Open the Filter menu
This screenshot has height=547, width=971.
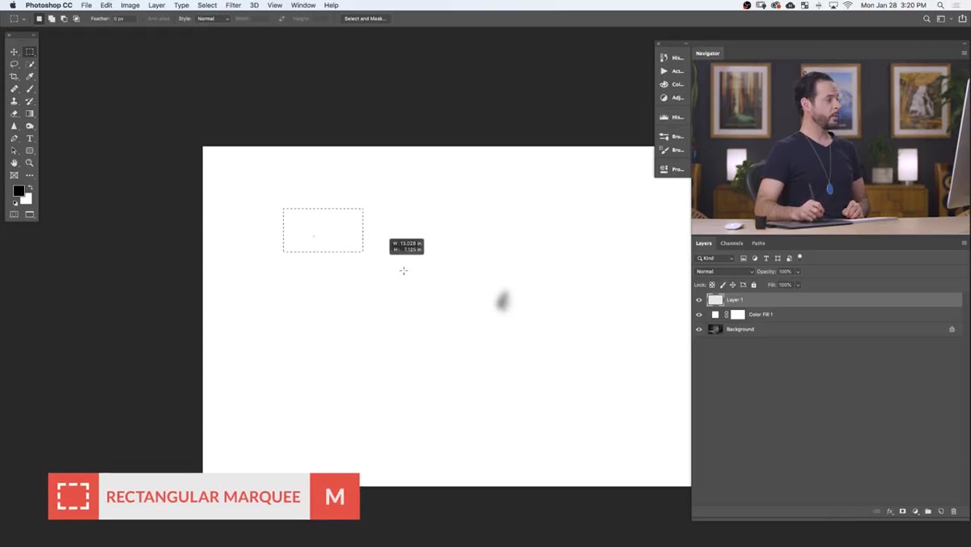[233, 5]
